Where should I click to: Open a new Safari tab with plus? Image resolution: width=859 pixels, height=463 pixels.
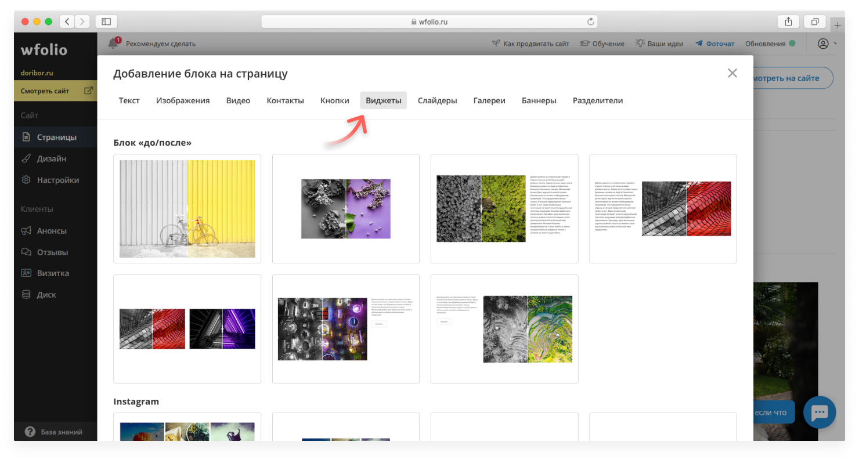tap(838, 26)
